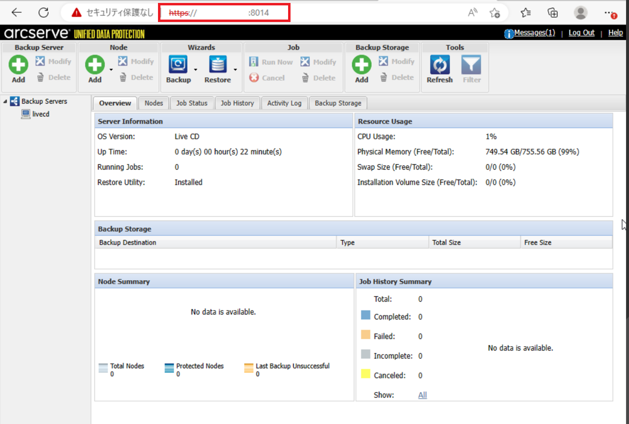Click the Add Backup Storage plus icon
The height and width of the screenshot is (424, 629).
(x=361, y=65)
